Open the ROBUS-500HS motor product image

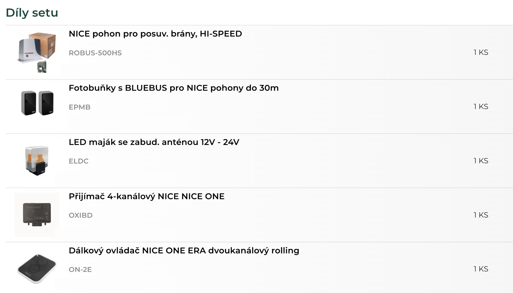pos(37,52)
